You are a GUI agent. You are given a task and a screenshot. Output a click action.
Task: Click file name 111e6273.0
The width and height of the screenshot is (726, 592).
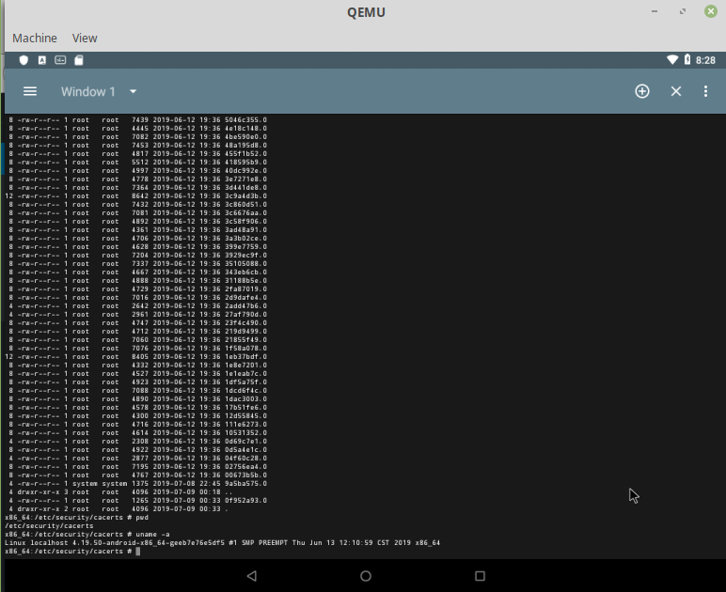click(245, 424)
